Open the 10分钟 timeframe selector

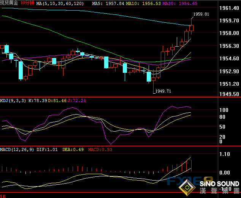(27, 3)
